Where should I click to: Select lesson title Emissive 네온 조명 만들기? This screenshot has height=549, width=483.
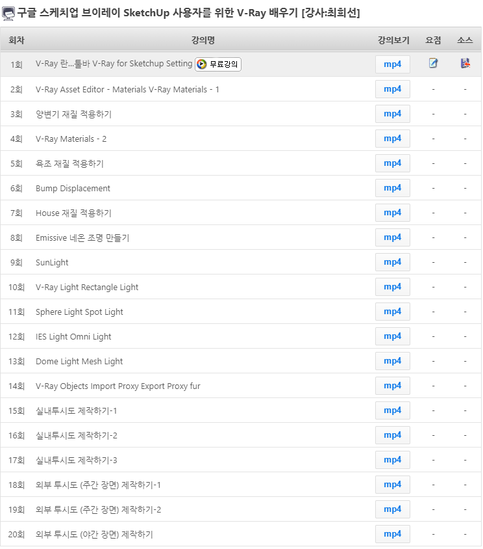click(x=82, y=237)
